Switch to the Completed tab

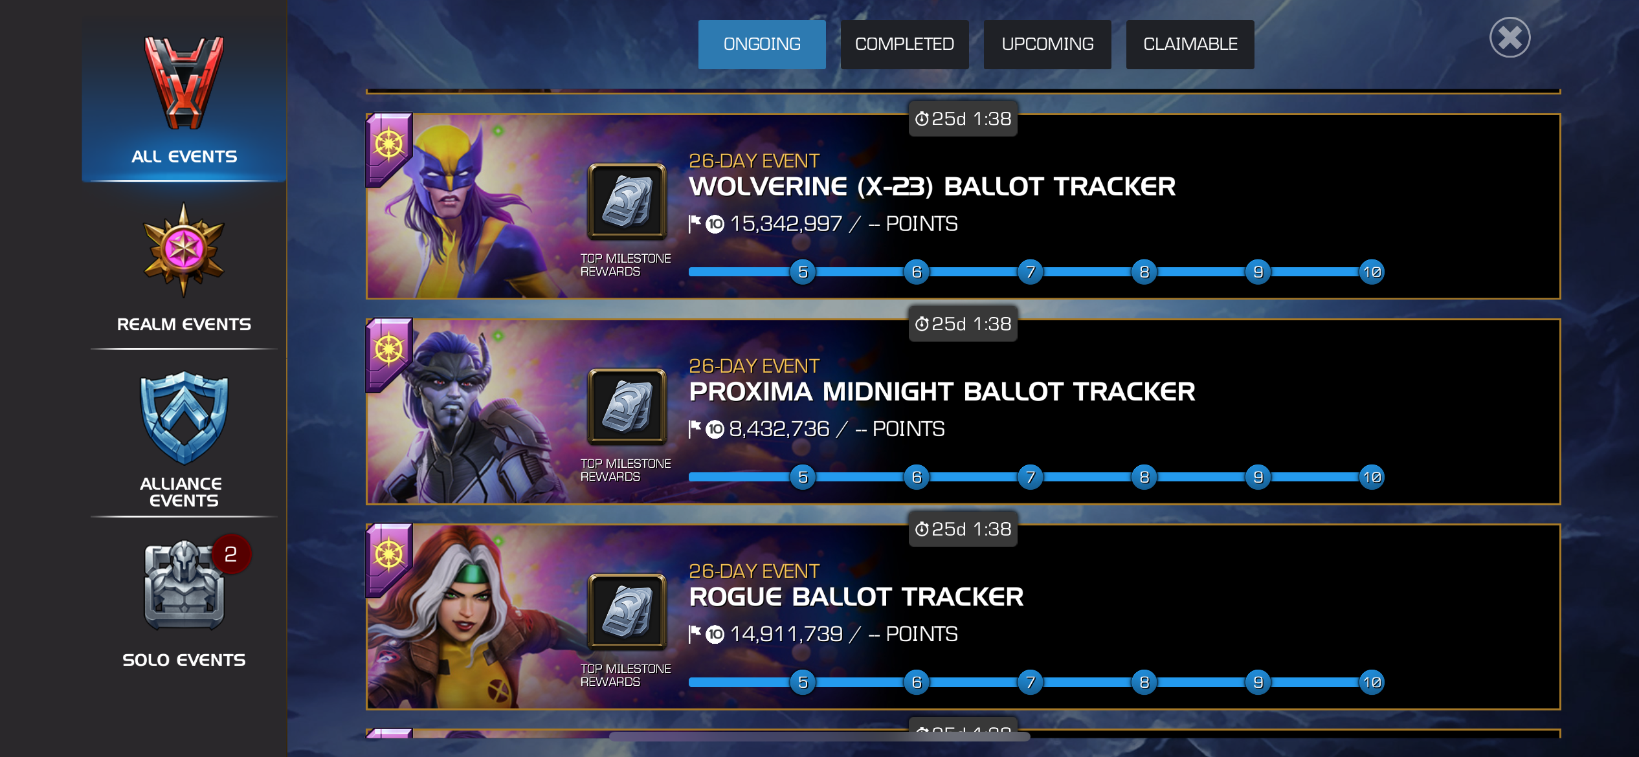click(904, 44)
